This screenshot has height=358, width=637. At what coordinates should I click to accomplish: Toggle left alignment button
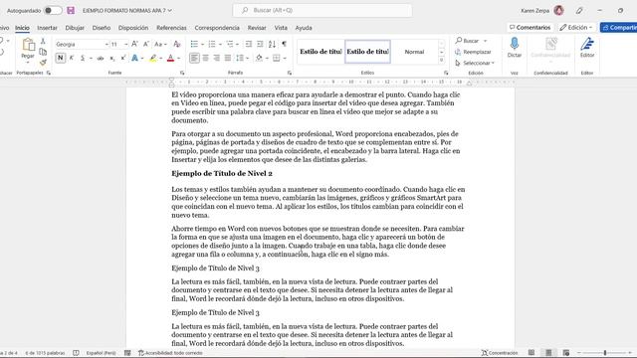(x=194, y=59)
